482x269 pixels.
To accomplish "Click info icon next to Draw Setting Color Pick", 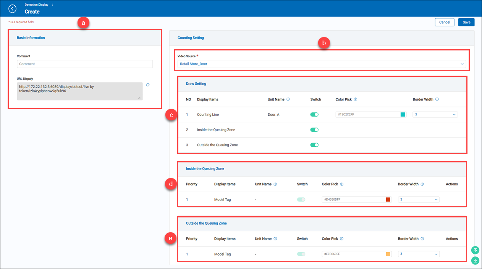I will (x=356, y=99).
